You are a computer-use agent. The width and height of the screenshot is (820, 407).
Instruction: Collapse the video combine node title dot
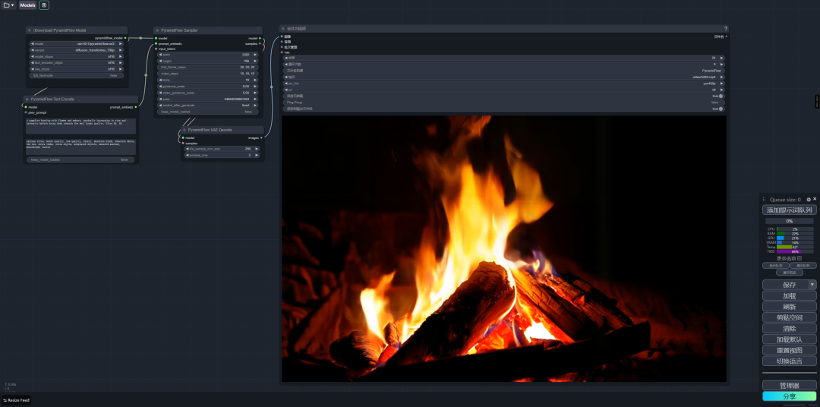[283, 29]
